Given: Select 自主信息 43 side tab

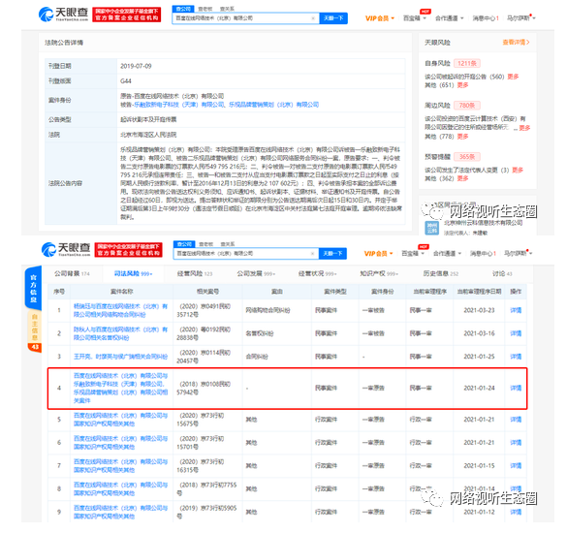Looking at the screenshot, I should click(34, 330).
